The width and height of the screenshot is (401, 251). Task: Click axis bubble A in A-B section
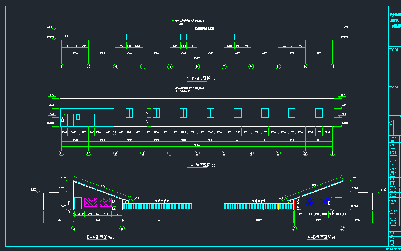click(294, 228)
